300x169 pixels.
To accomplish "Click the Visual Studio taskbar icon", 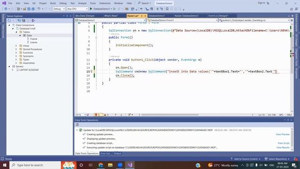I will 130,165.
